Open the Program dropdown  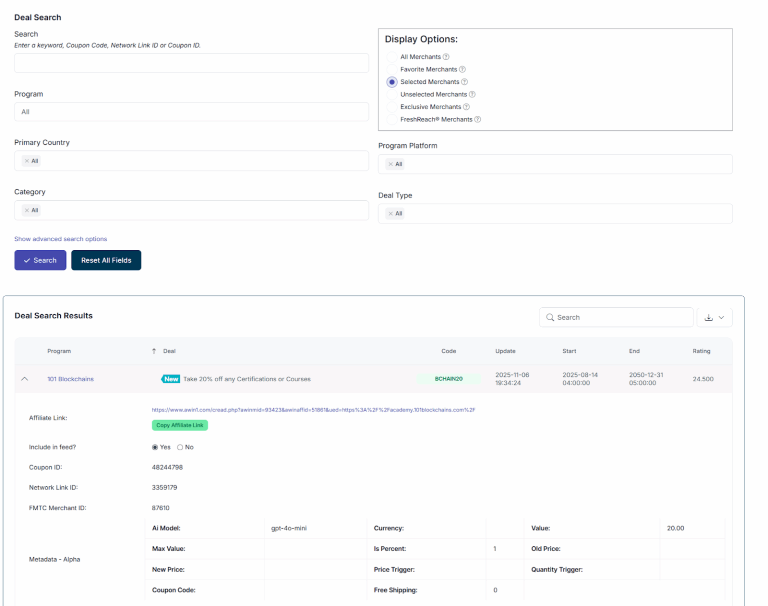point(191,112)
